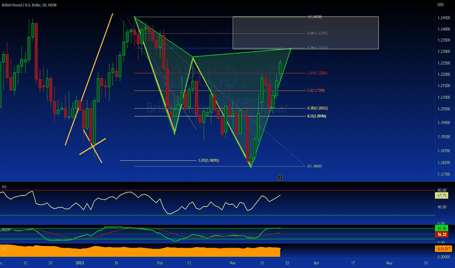This screenshot has width=455, height=268.
Task: Click the 15 date label on the time axis
Action: tap(426, 263)
